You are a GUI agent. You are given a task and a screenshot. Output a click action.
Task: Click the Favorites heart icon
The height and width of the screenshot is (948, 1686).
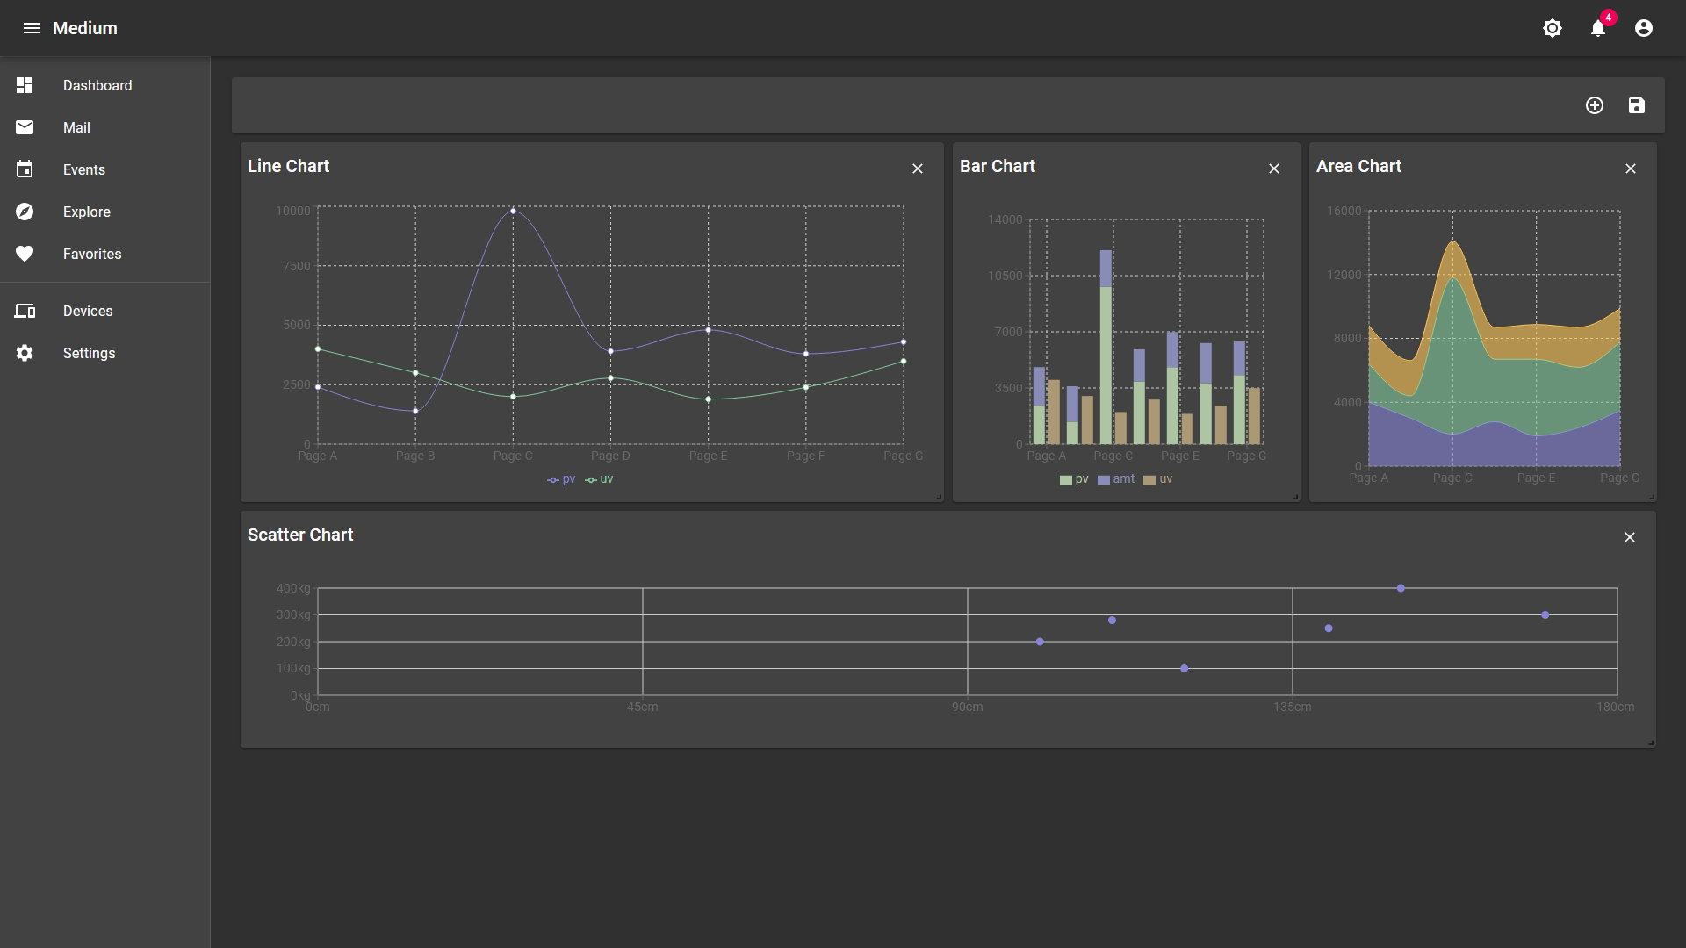(x=25, y=254)
